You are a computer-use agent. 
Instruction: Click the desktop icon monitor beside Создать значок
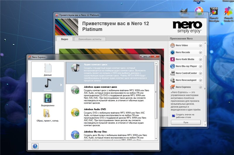point(173,116)
